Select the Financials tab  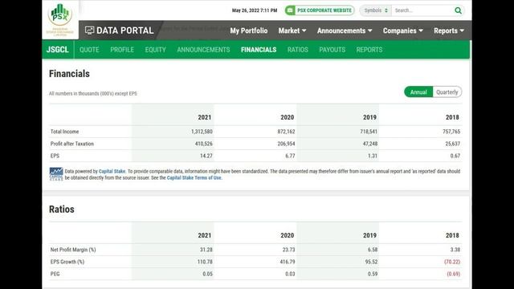pyautogui.click(x=259, y=50)
